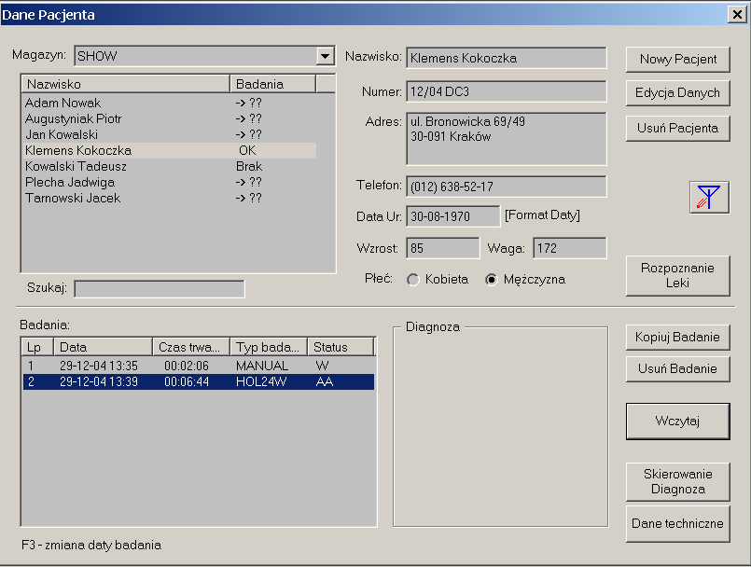Click the Nowy Pacjent button
The height and width of the screenshot is (567, 751).
pos(677,60)
